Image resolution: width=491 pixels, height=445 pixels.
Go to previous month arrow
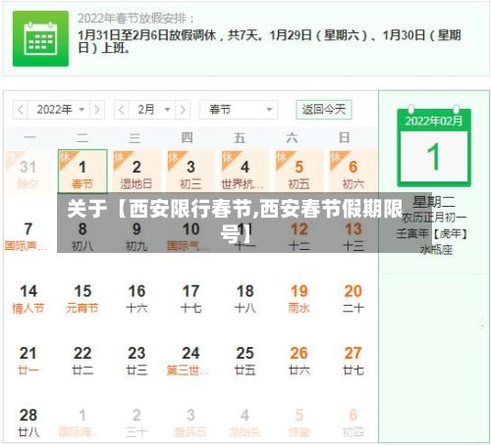click(x=122, y=110)
